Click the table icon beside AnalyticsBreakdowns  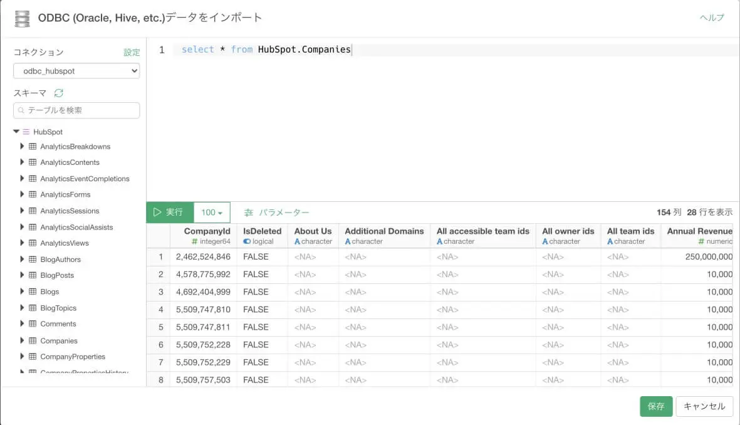tap(33, 146)
